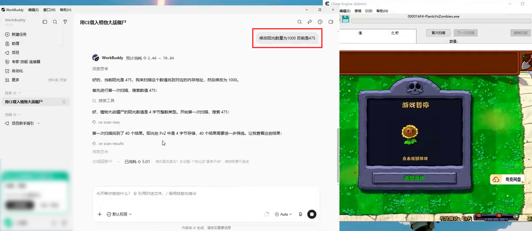Click 撤销扫描 button in Cheat Engine
Viewport: 532px width, 231px height.
[x=520, y=33]
